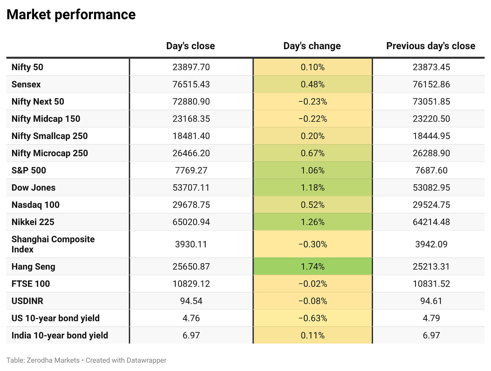Viewport: 491px width, 371px height.
Task: Click the Previous day's close column header
Action: [431, 46]
